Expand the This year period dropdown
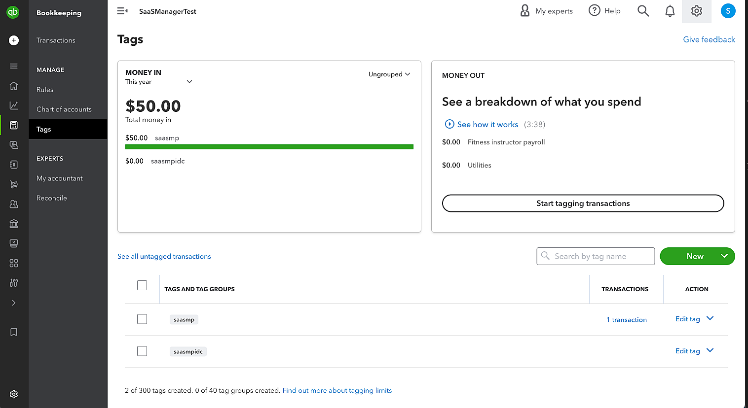Viewport: 748px width, 408px height. 189,82
